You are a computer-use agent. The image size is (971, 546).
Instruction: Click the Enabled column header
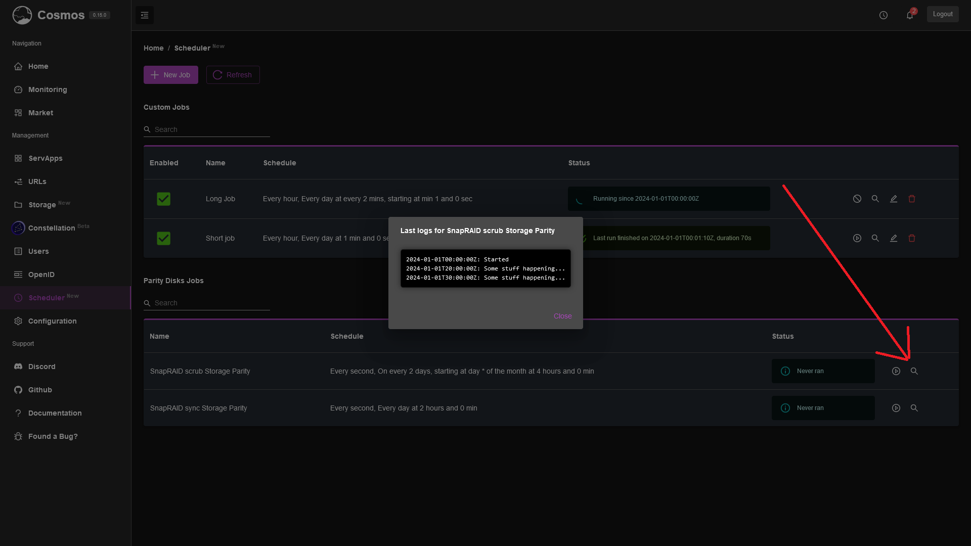164,163
